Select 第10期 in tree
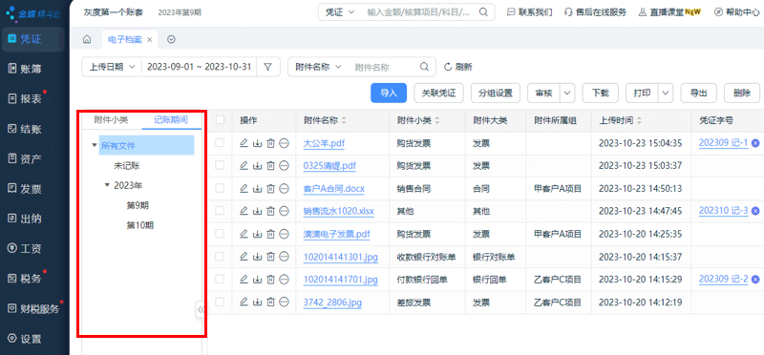The image size is (764, 355). (139, 225)
